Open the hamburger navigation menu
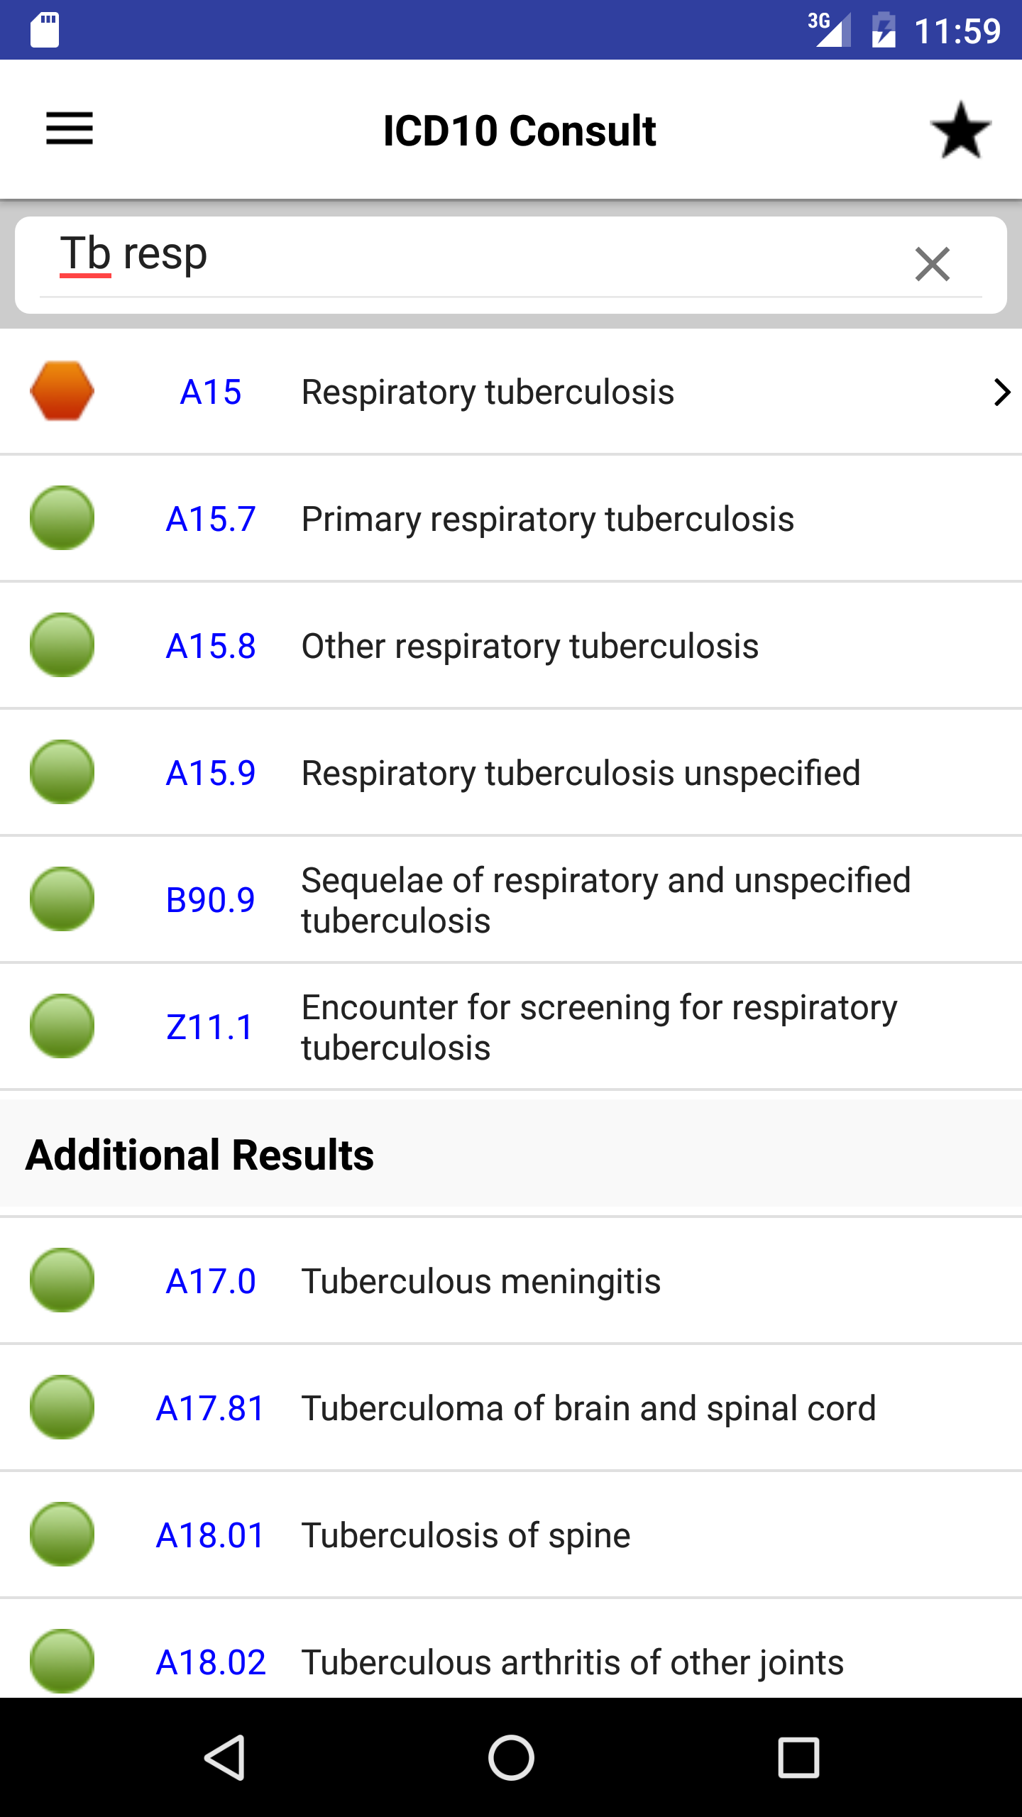The image size is (1022, 1817). pos(70,128)
